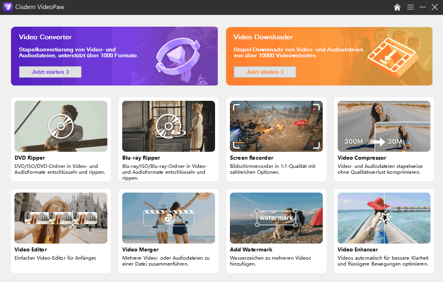Viewport: 443px width, 282px height.
Task: Click the Add Watermark title
Action: pos(251,249)
